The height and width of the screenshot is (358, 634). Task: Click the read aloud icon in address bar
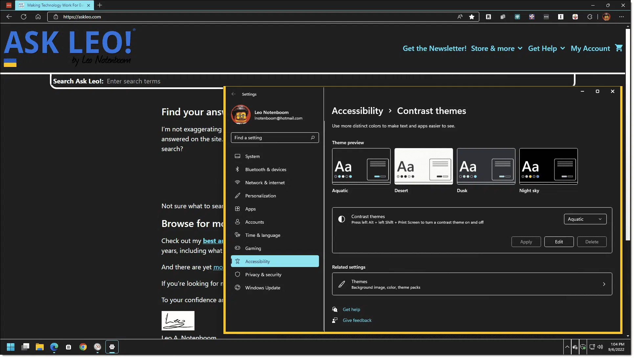[460, 17]
